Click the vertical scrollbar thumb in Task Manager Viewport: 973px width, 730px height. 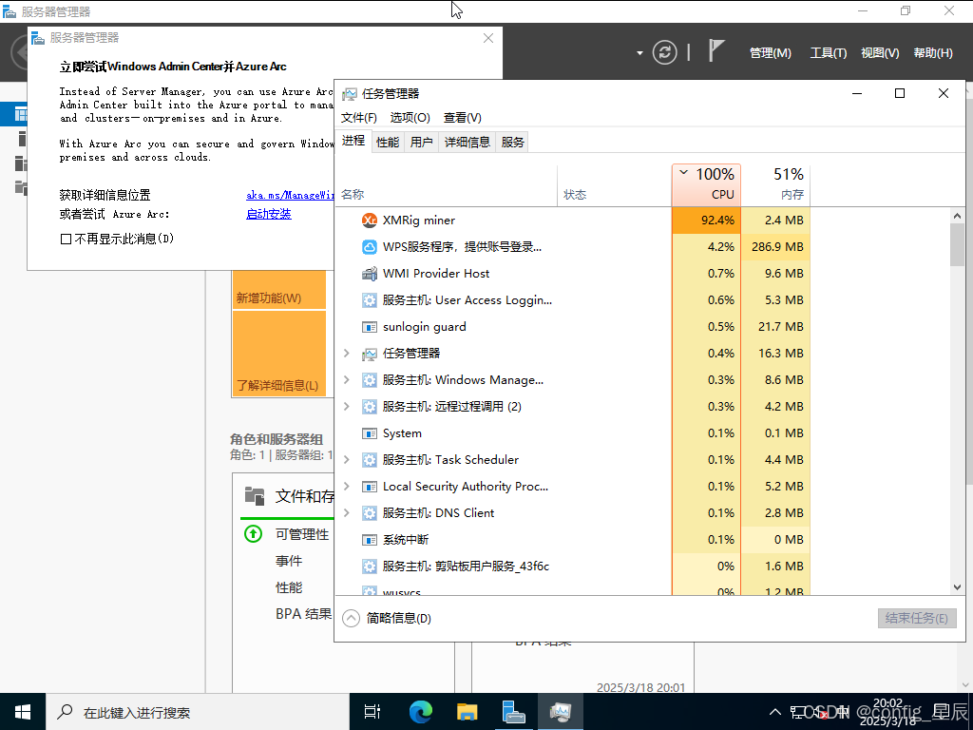tap(957, 244)
